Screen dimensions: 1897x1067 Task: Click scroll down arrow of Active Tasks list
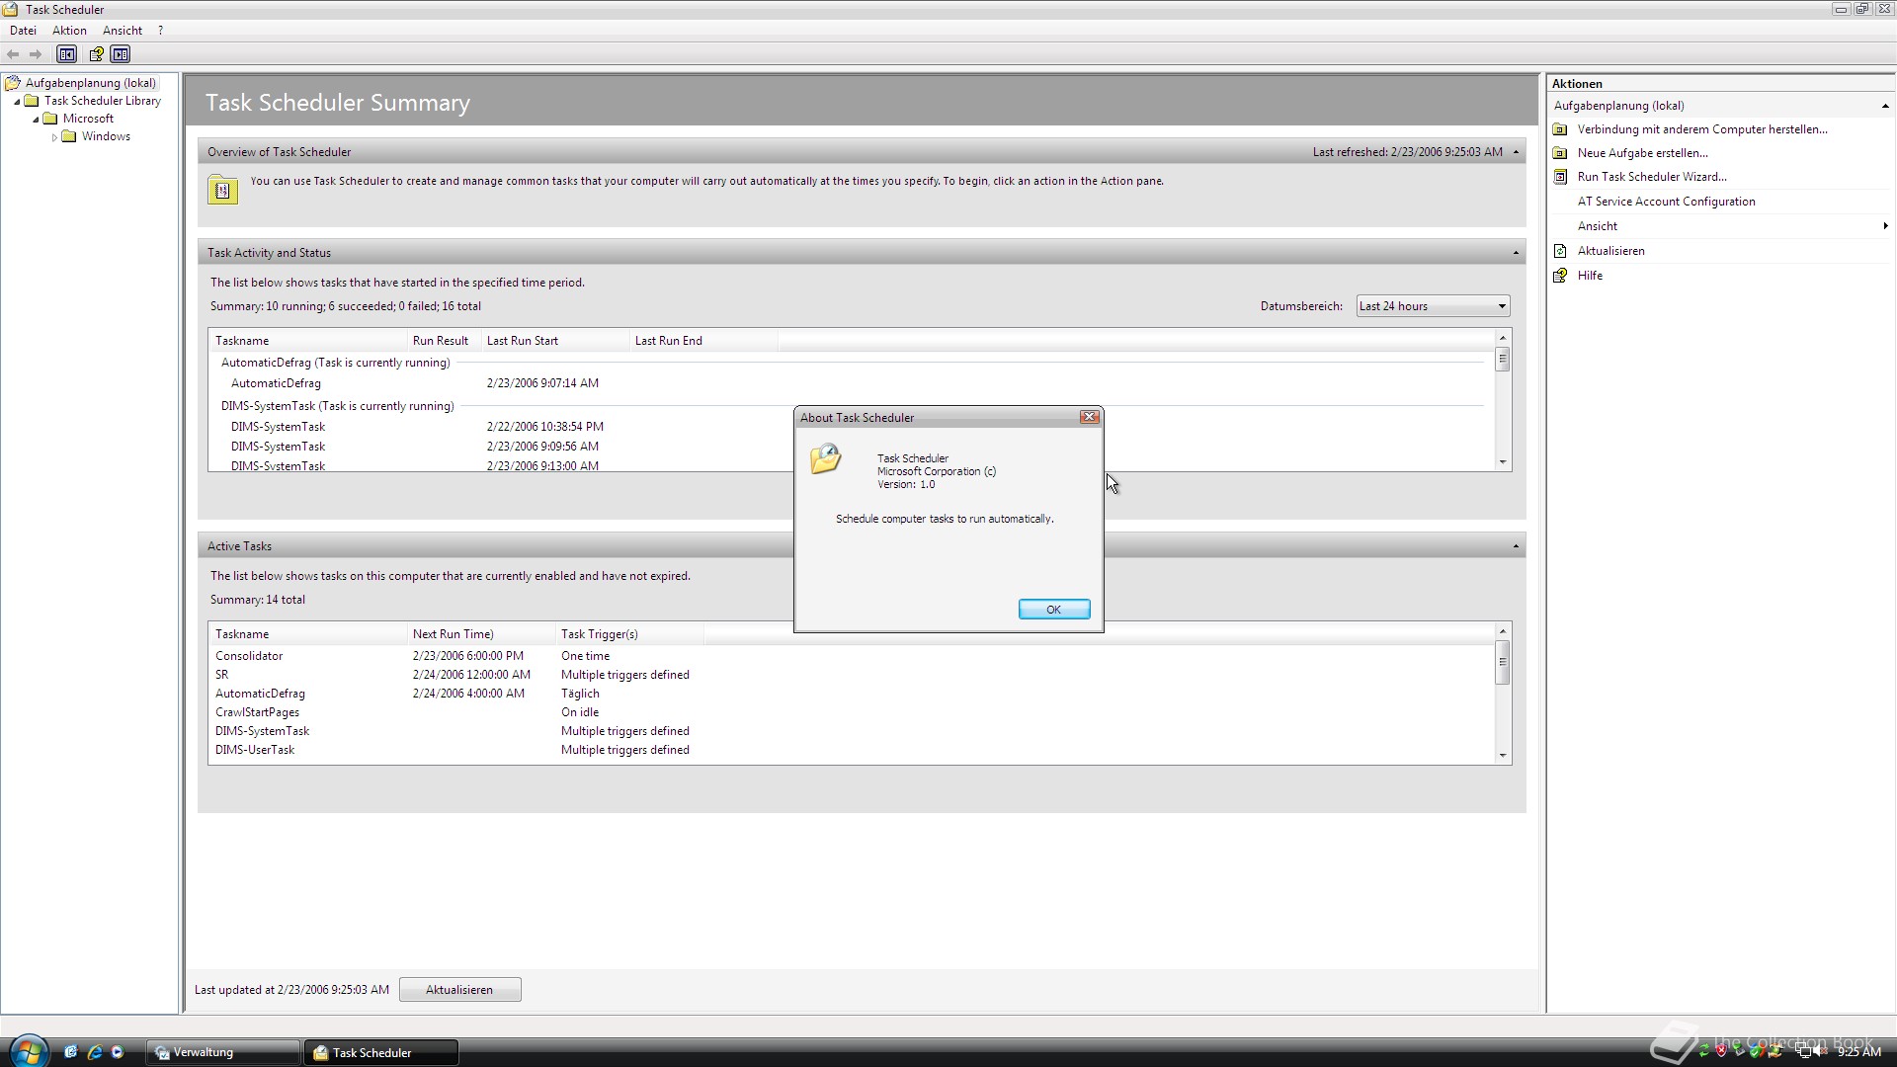1503,756
